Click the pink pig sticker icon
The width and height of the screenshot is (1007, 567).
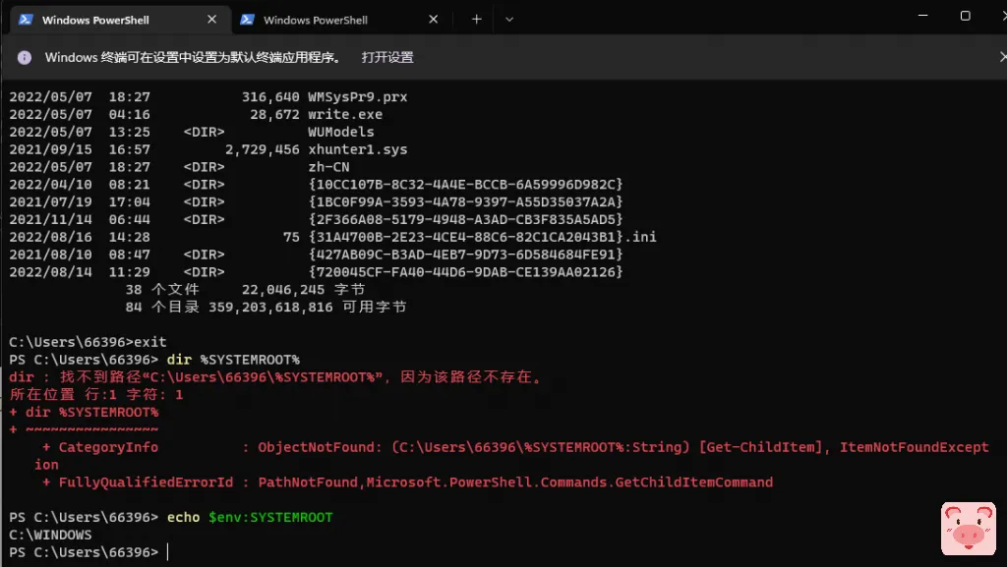click(x=968, y=529)
